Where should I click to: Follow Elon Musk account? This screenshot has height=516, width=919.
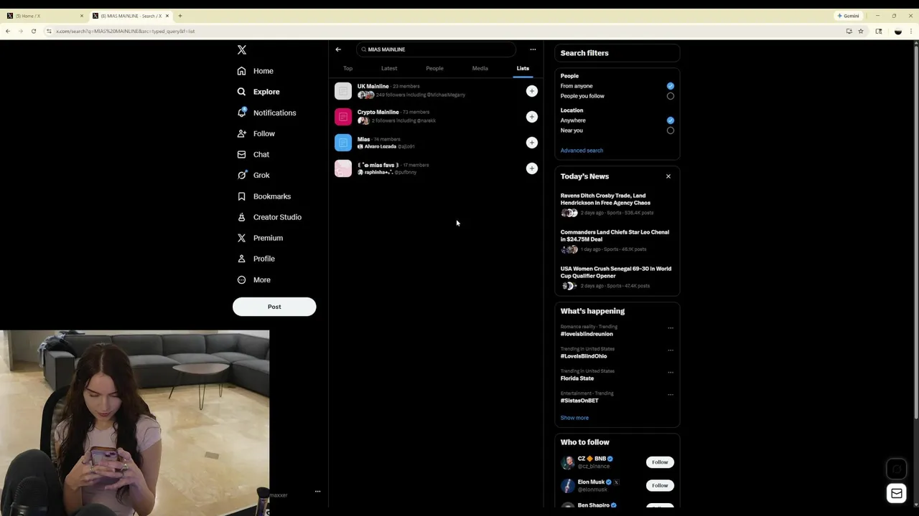[x=660, y=486]
